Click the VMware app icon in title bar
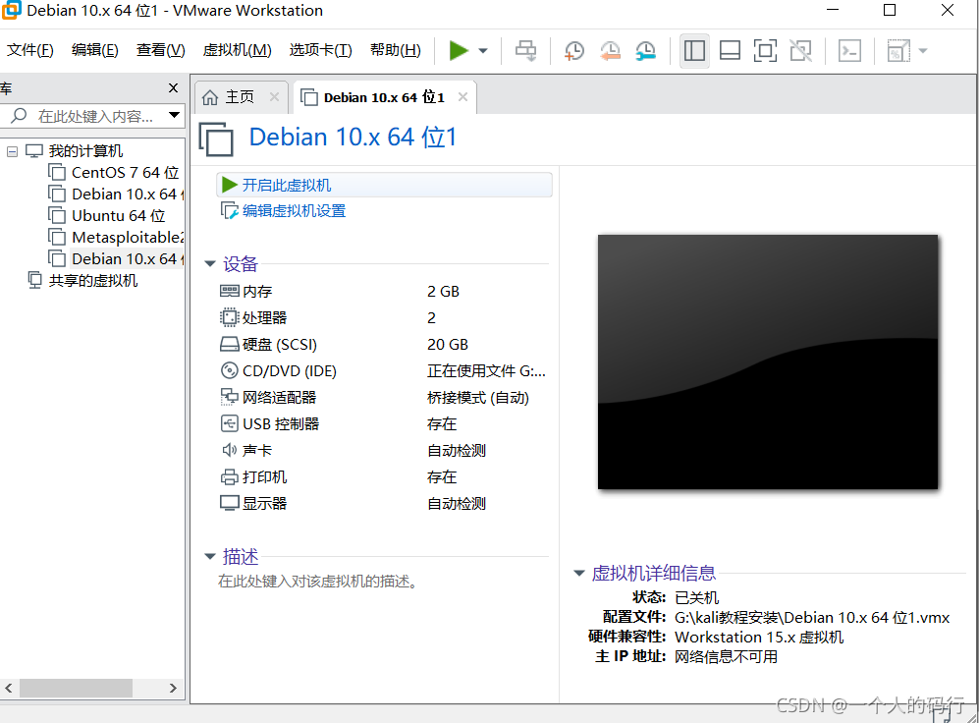Viewport: 979px width, 723px height. pos(11,10)
